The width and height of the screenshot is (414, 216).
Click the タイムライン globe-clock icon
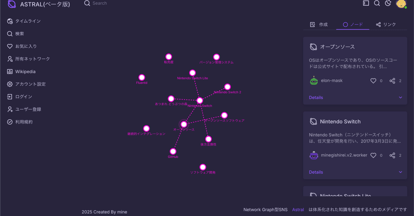click(x=10, y=21)
